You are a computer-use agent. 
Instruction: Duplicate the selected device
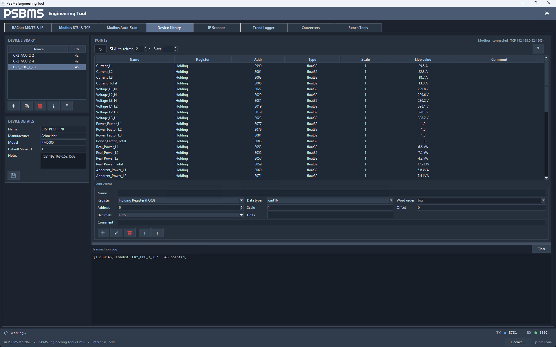[27, 106]
